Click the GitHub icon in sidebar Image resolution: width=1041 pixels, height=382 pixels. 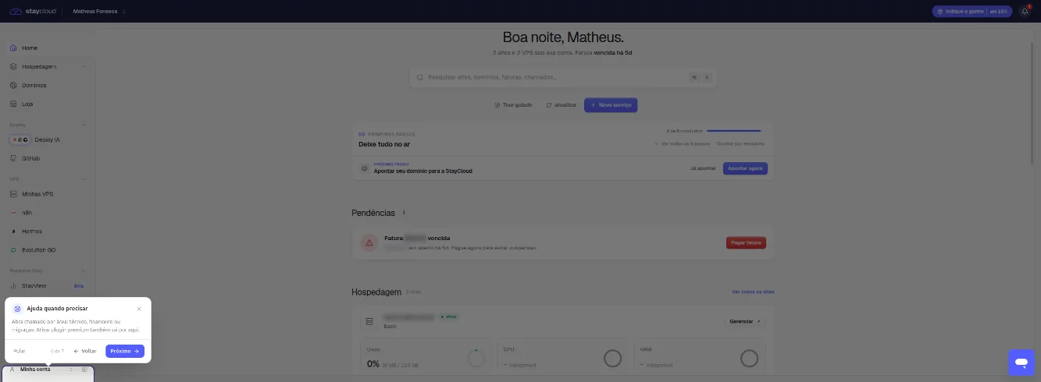click(13, 158)
